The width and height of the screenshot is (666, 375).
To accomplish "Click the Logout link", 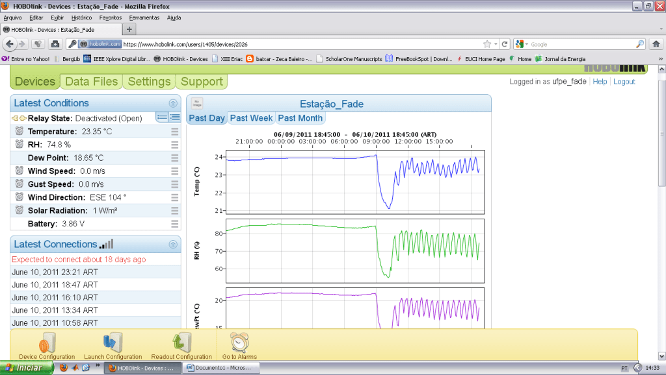I will click(x=624, y=82).
